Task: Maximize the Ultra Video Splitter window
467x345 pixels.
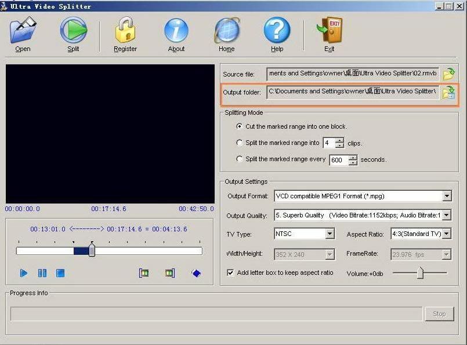Action: 449,6
